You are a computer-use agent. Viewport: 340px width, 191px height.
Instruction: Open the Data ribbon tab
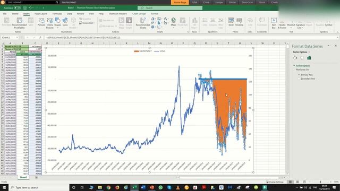[x=70, y=14]
